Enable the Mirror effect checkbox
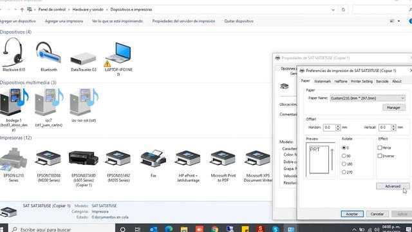This screenshot has height=232, width=412. 380,148
